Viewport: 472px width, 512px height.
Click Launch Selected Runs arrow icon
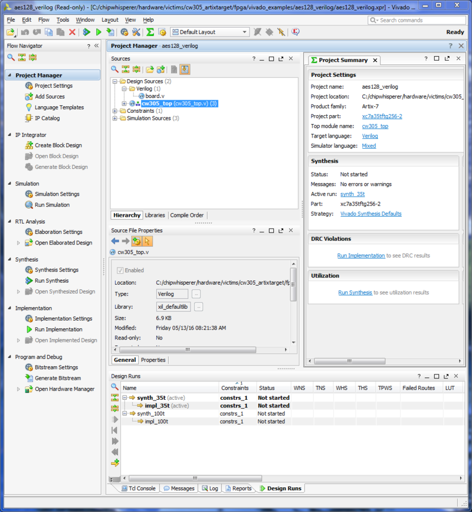pyautogui.click(x=115, y=419)
